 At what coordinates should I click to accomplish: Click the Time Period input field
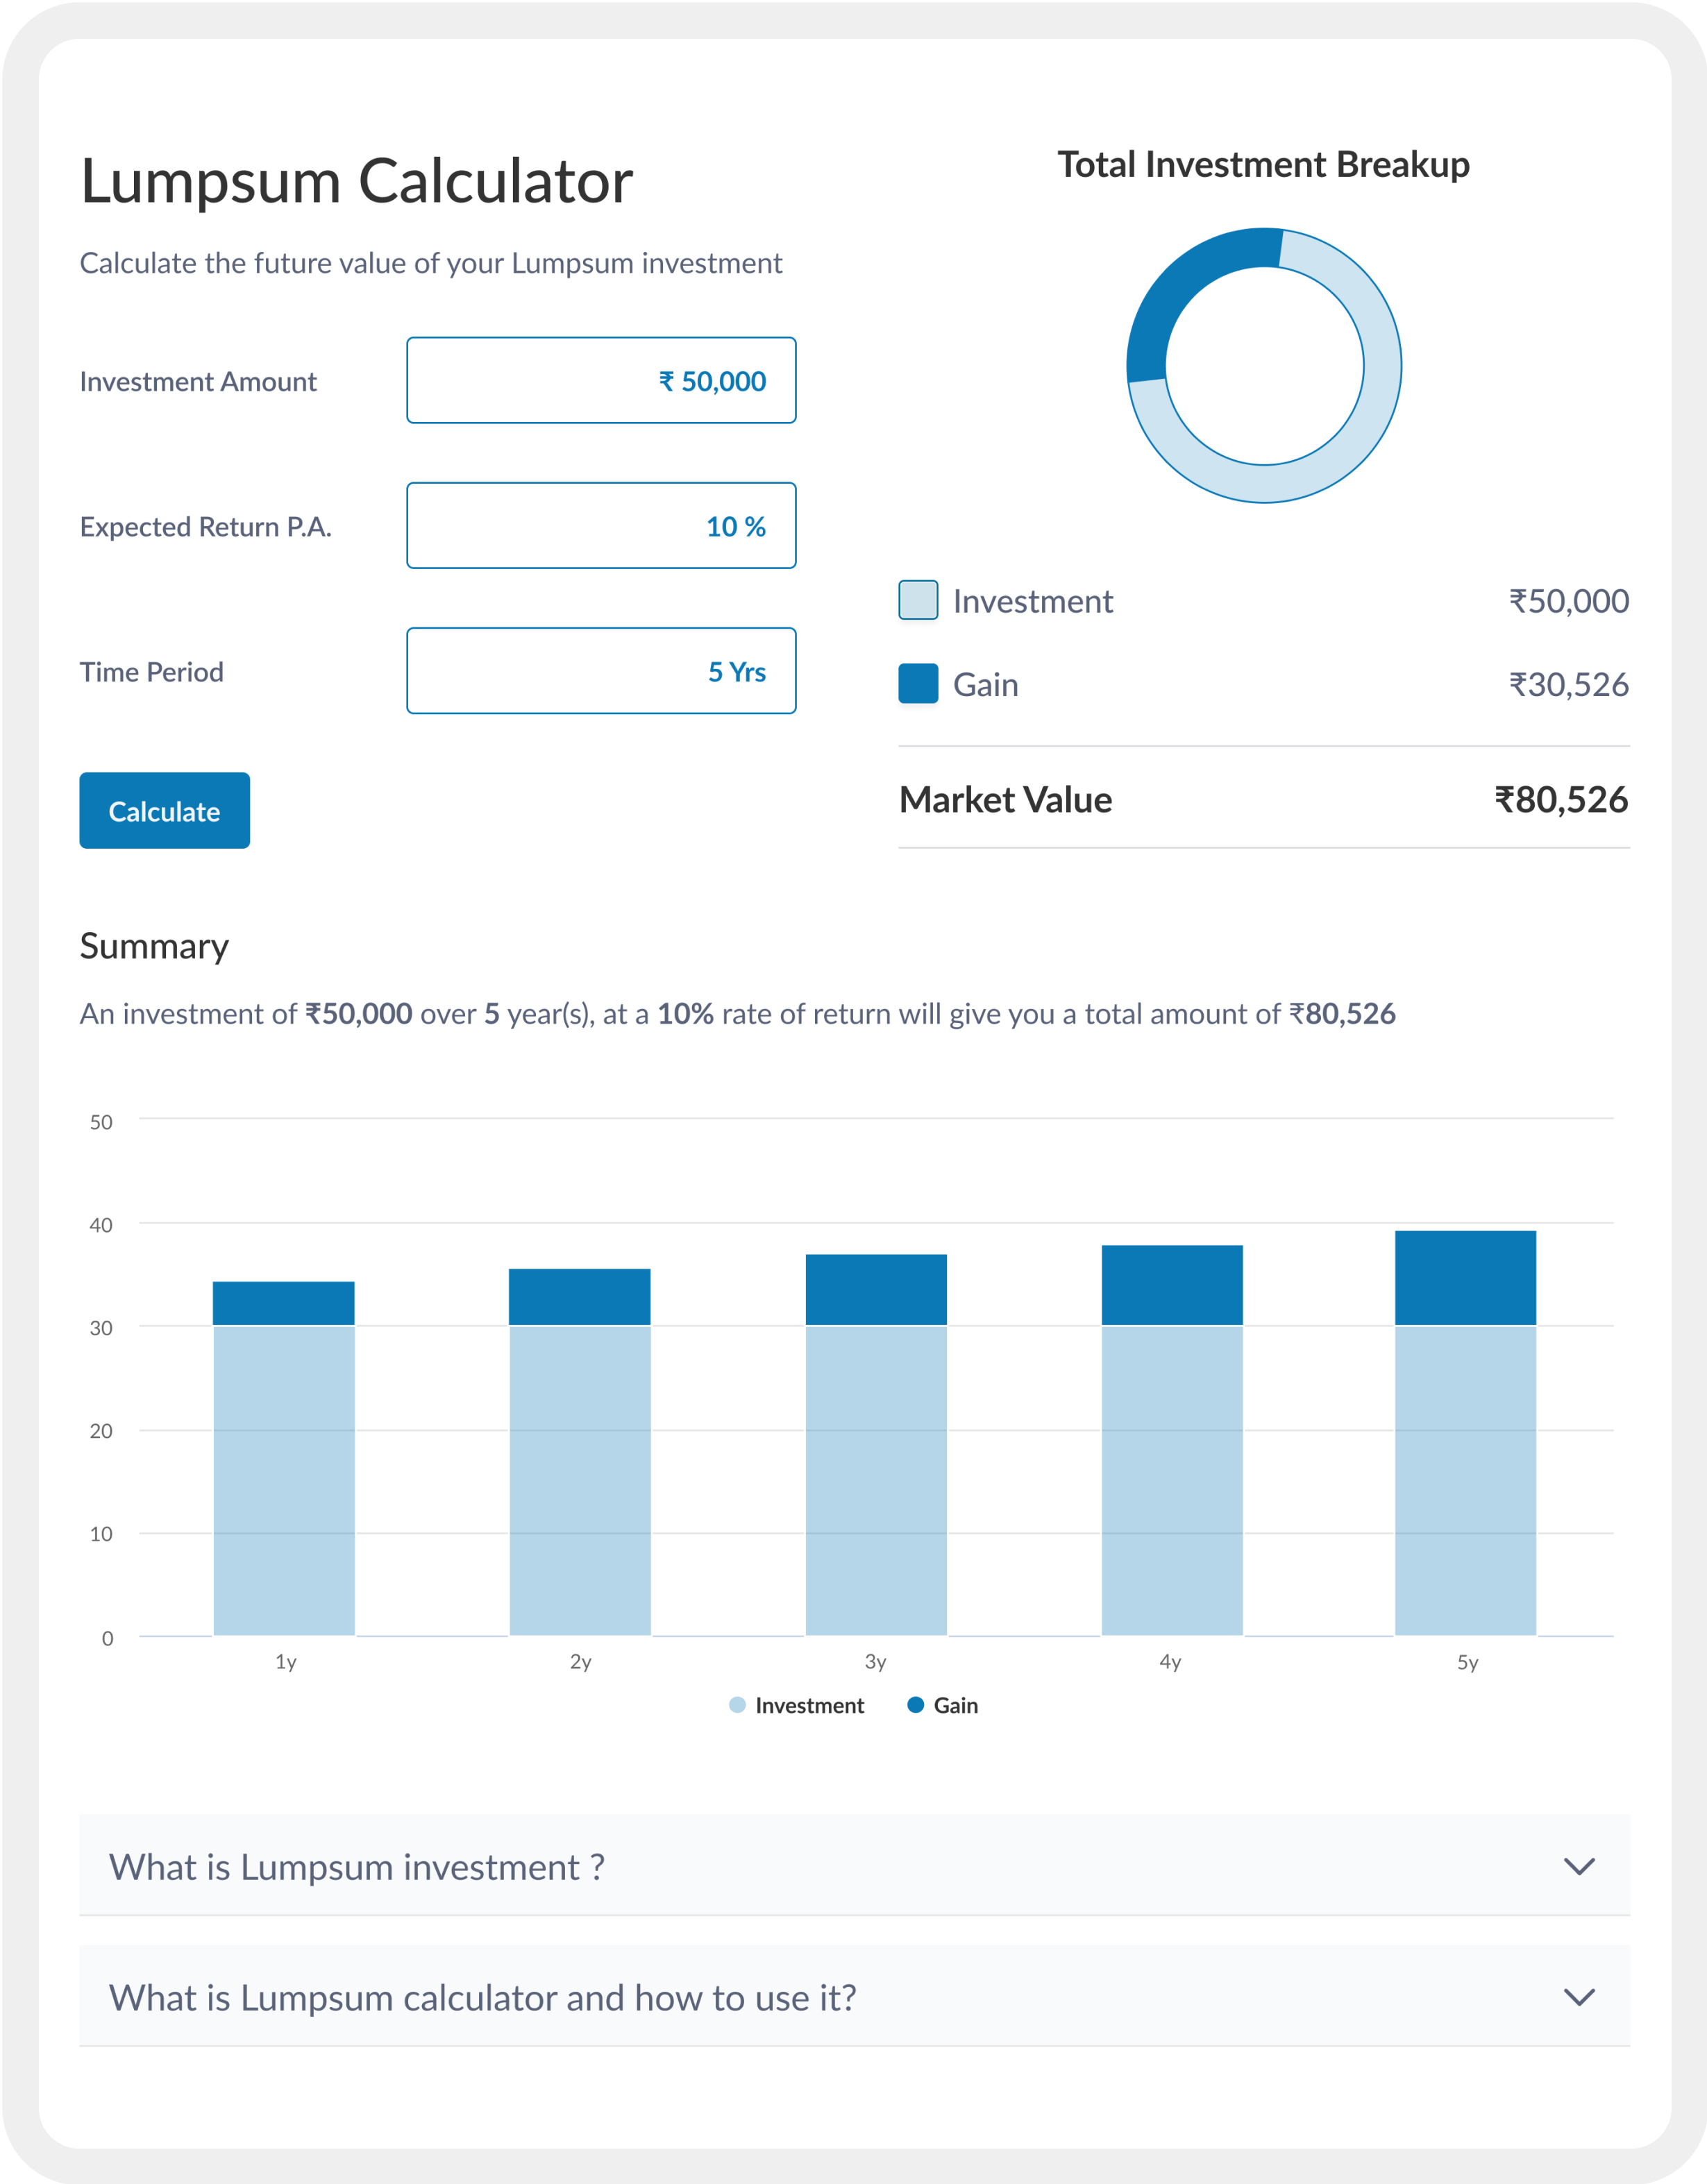point(601,671)
